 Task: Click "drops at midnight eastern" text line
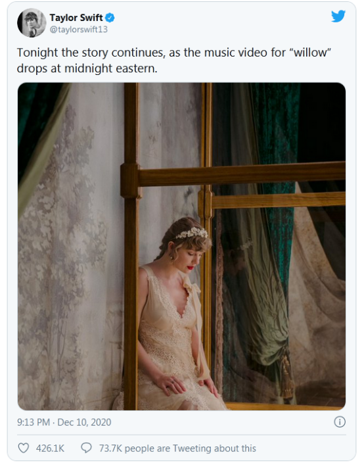[x=87, y=68]
